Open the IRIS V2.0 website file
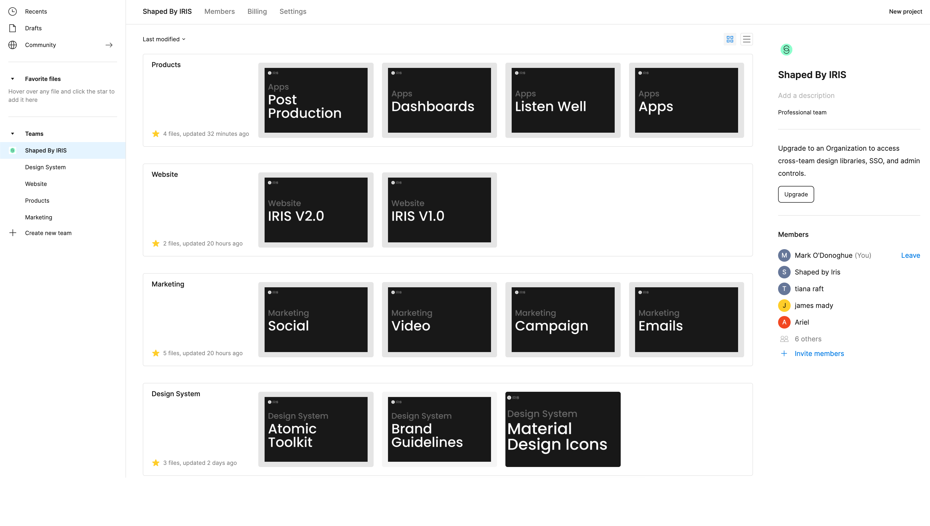 (316, 210)
